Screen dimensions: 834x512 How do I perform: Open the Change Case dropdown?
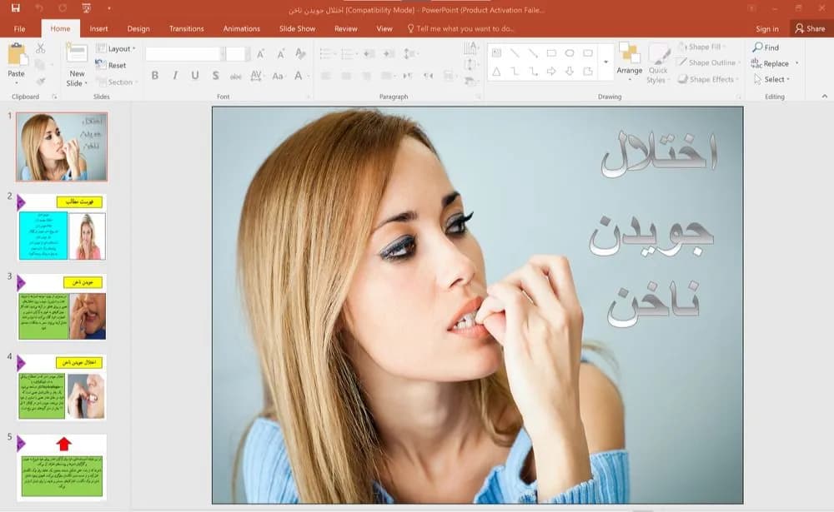(278, 76)
